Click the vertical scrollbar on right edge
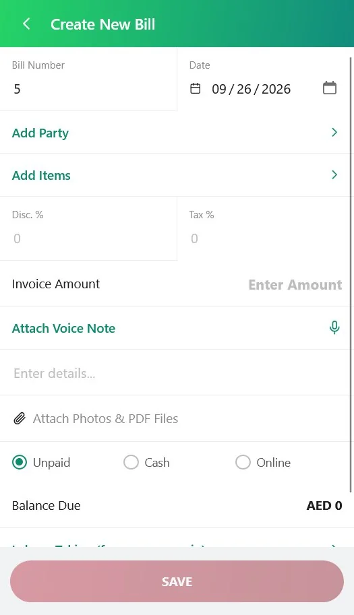Screen dimensions: 354x615 point(351,275)
